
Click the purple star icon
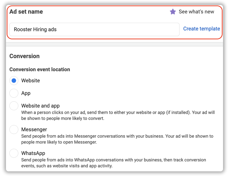point(173,12)
